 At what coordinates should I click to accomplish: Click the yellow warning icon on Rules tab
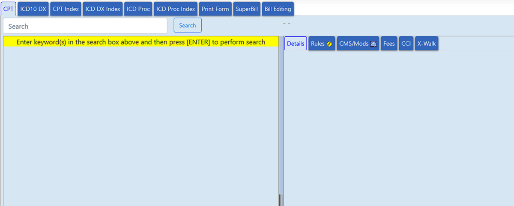coord(329,44)
